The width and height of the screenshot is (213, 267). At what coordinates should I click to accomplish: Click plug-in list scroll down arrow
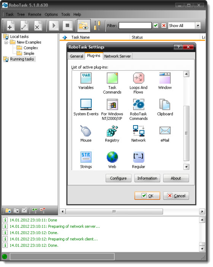pos(186,167)
